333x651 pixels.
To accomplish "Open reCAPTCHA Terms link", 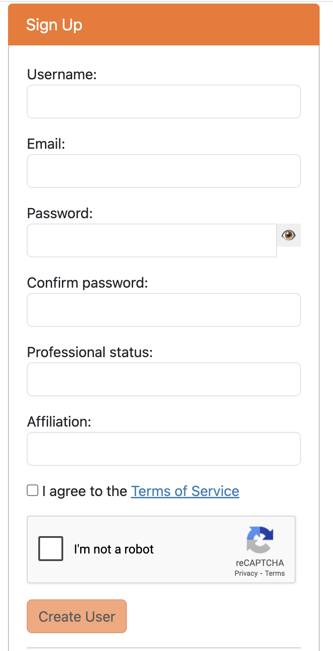I will pos(275,574).
